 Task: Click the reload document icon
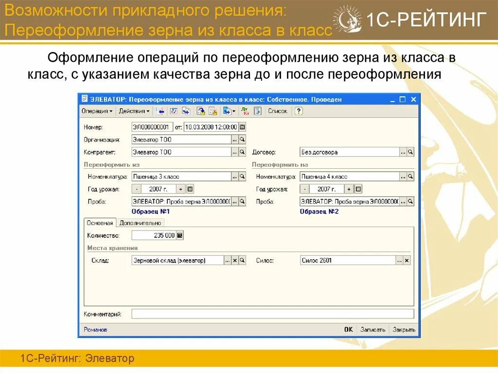[x=174, y=111]
